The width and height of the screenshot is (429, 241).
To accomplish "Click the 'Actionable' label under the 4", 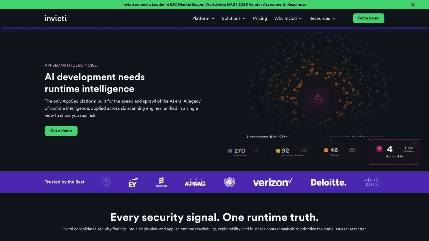I will 394,156.
